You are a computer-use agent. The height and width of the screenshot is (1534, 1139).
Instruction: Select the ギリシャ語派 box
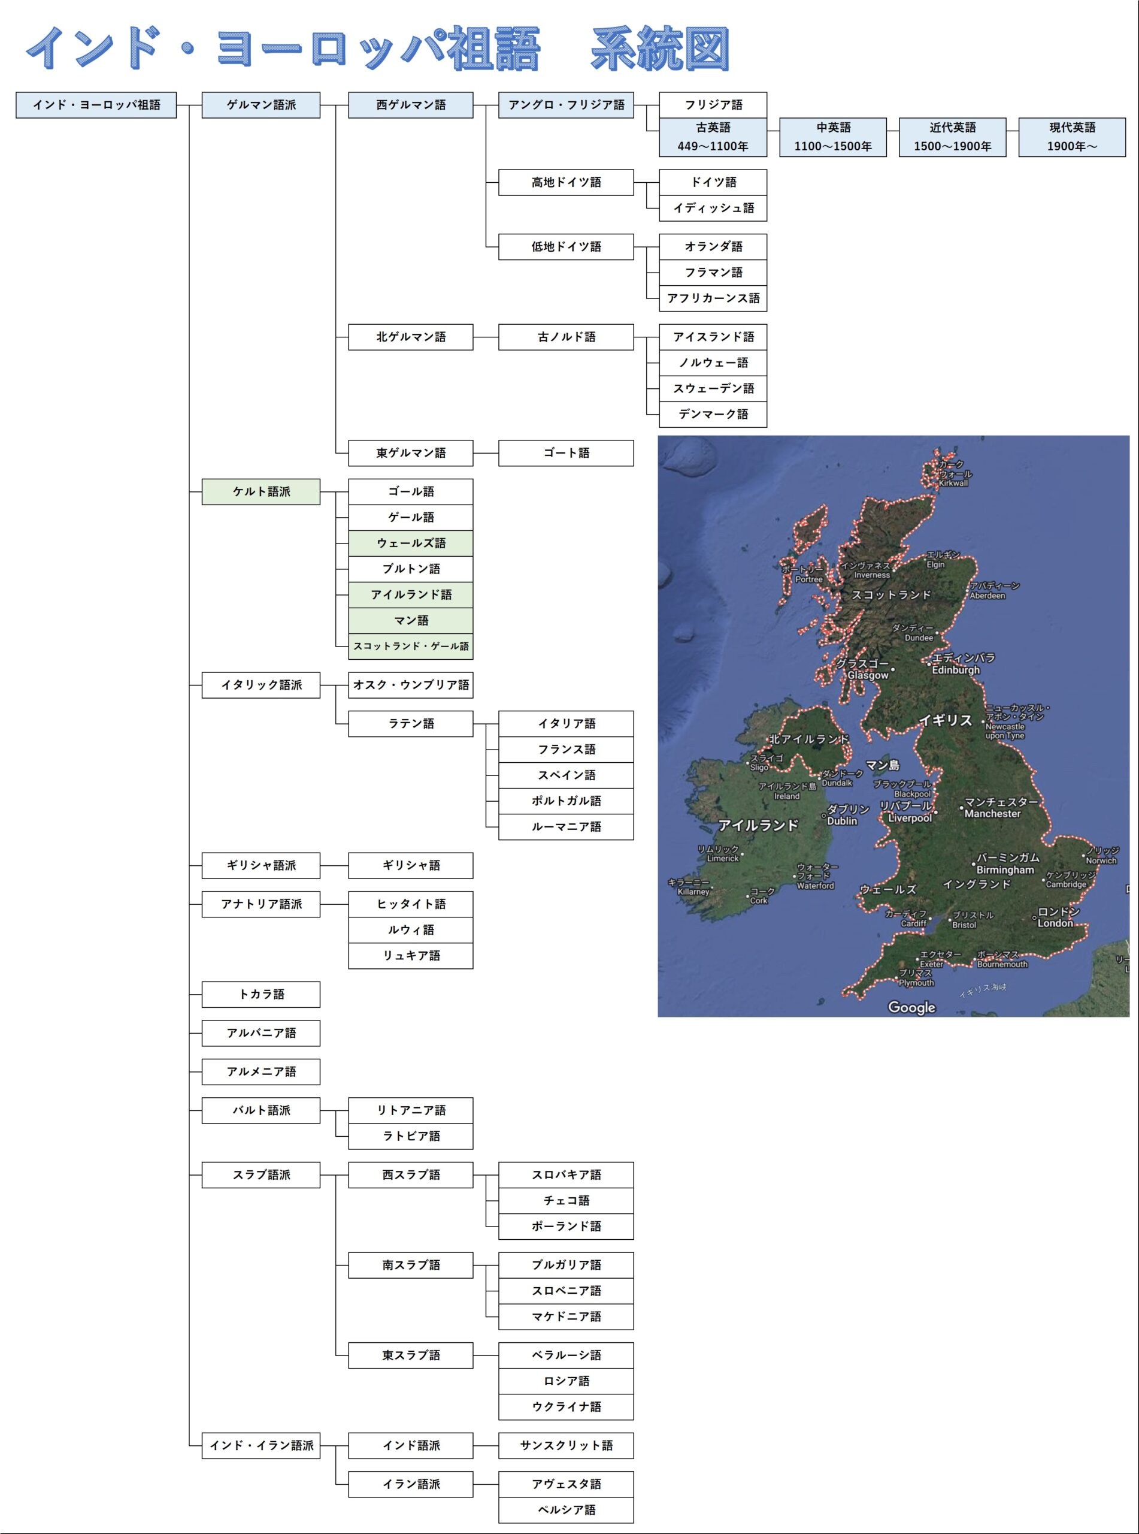(x=260, y=866)
